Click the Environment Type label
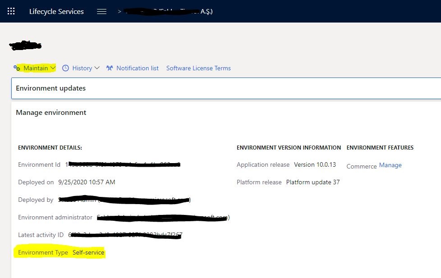 43,252
